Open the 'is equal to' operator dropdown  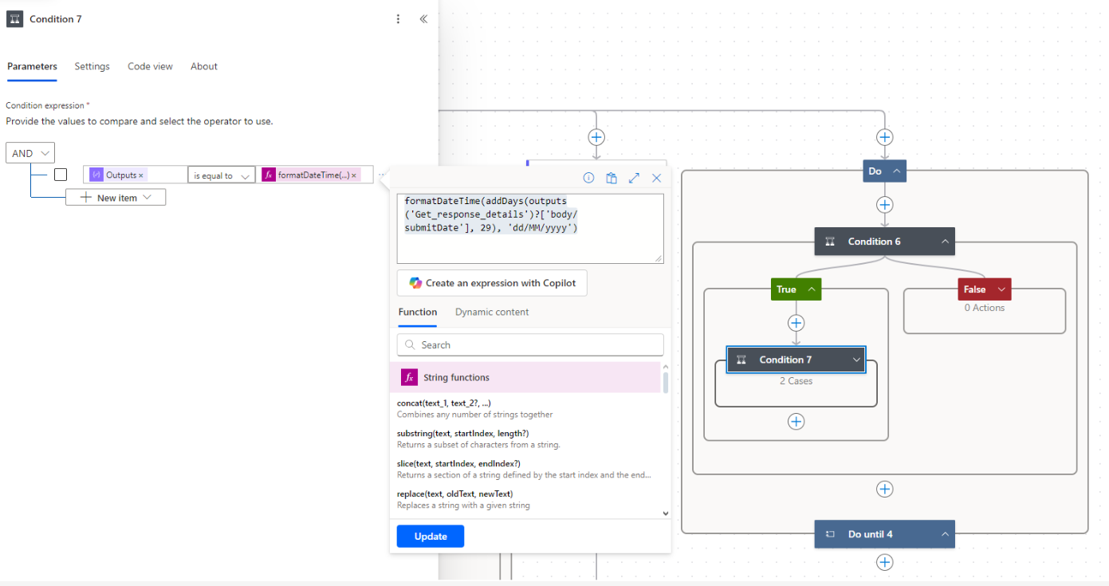point(222,175)
